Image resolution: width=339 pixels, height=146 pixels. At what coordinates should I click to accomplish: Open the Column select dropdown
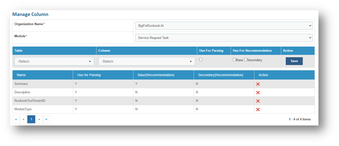coord(146,61)
